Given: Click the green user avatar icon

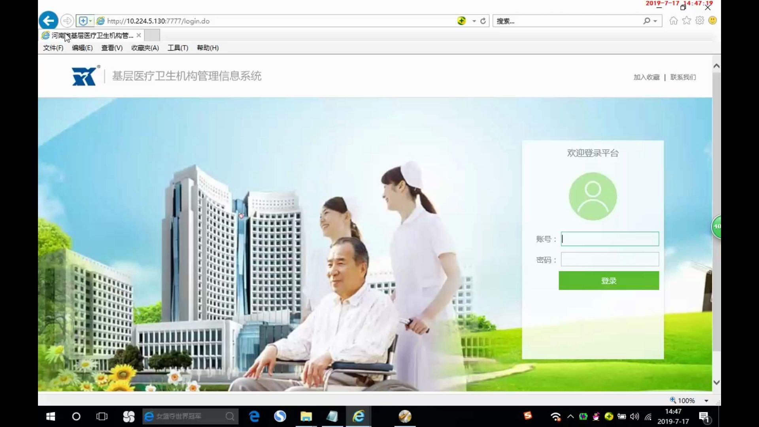Looking at the screenshot, I should click(x=593, y=196).
